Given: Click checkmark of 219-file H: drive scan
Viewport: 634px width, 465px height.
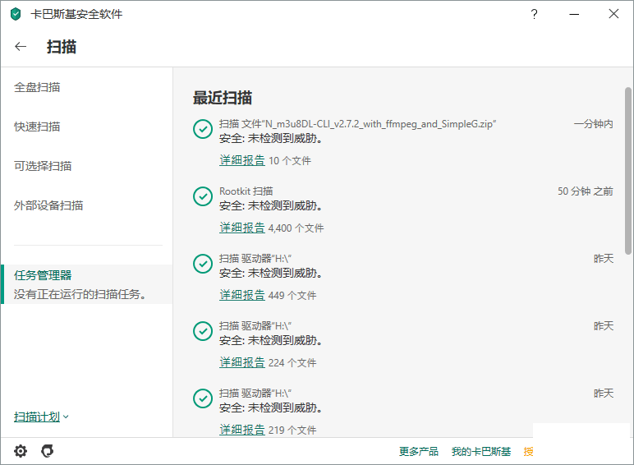Looking at the screenshot, I should point(203,398).
